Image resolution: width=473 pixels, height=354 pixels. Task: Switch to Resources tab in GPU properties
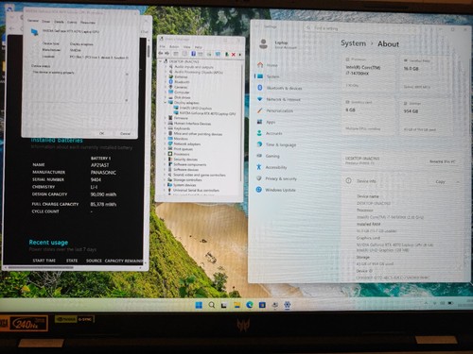(x=88, y=23)
